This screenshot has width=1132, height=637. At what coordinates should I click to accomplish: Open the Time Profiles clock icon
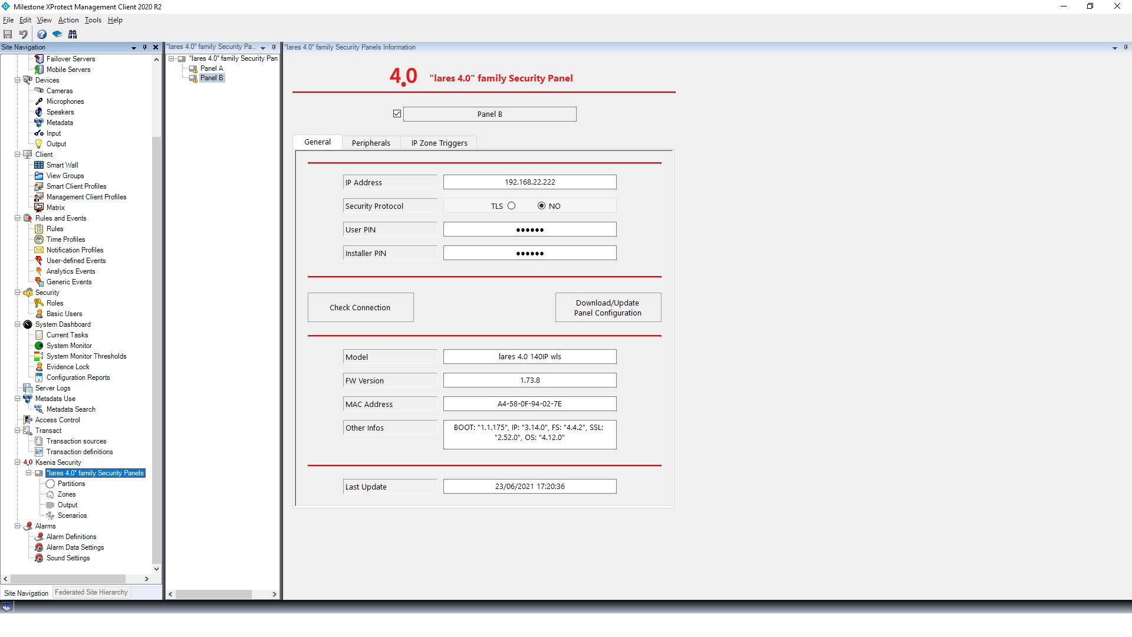[39, 239]
